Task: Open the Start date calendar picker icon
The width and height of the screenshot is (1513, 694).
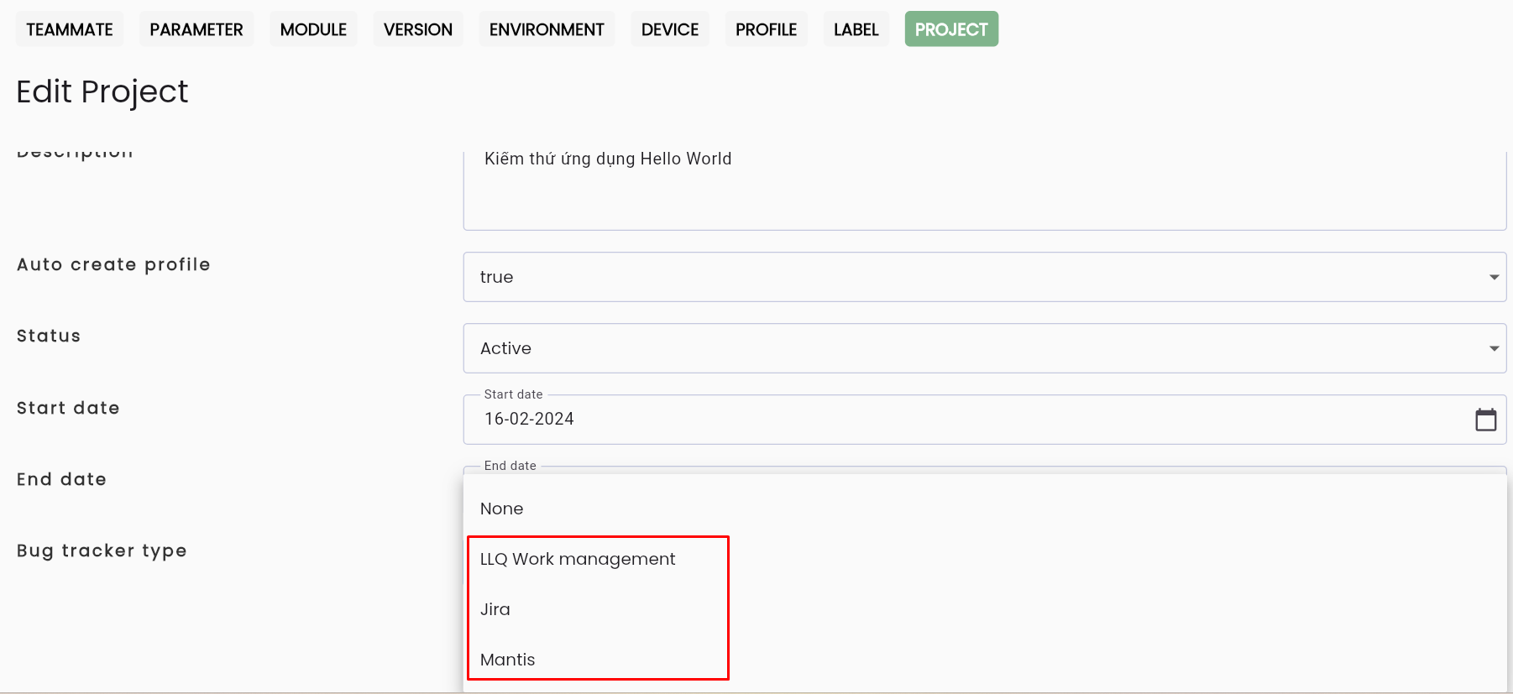Action: (x=1485, y=420)
